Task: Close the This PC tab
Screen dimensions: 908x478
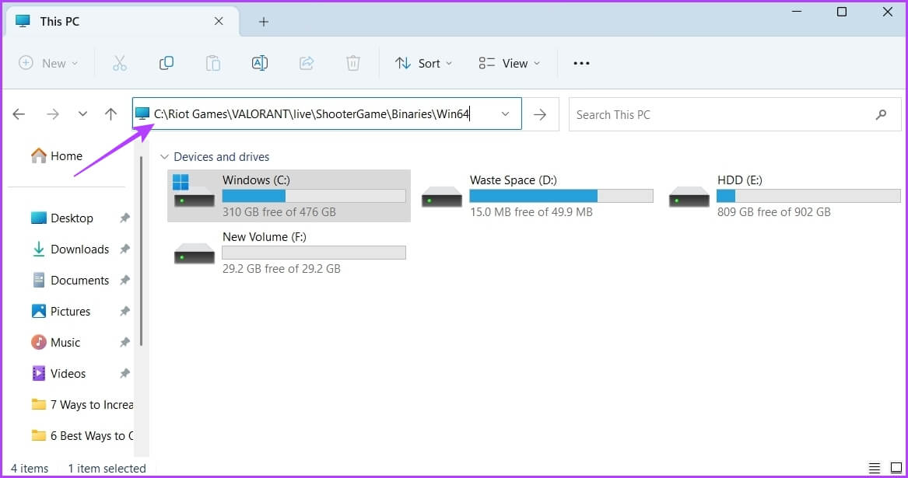Action: tap(219, 22)
